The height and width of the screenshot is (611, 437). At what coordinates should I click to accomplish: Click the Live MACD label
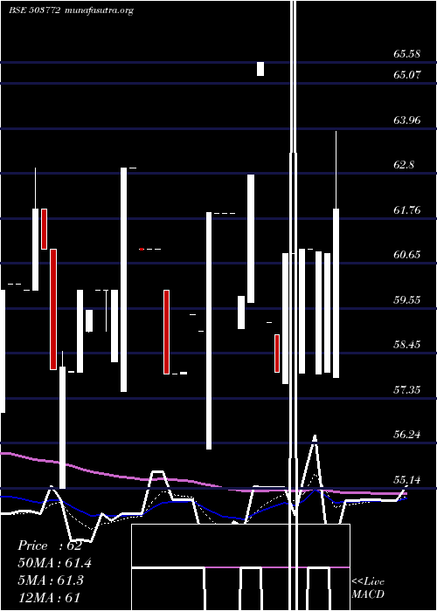368,587
